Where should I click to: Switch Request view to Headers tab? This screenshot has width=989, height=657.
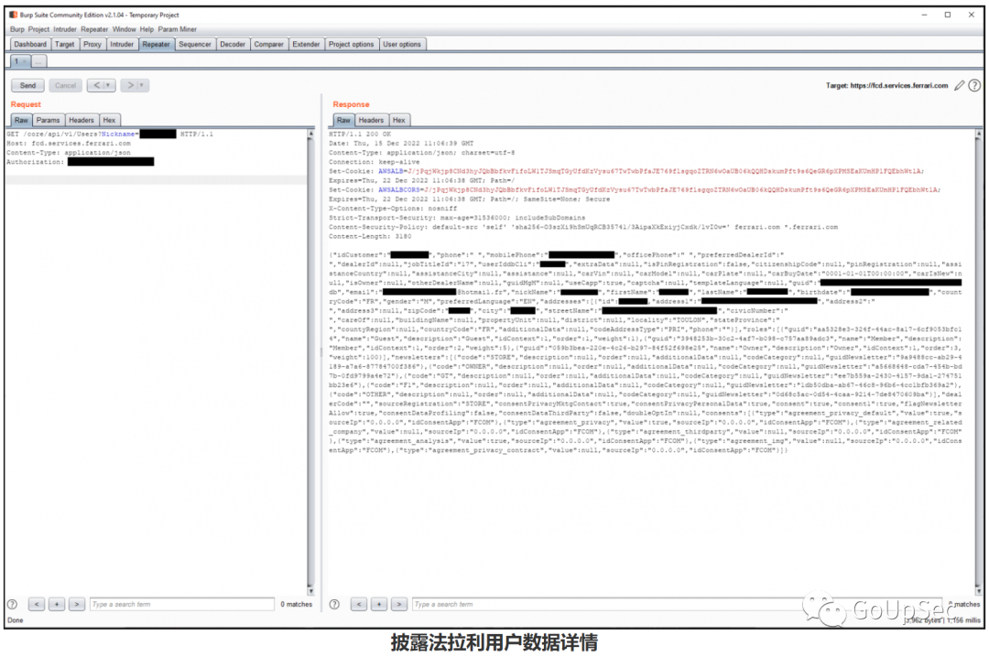[82, 120]
